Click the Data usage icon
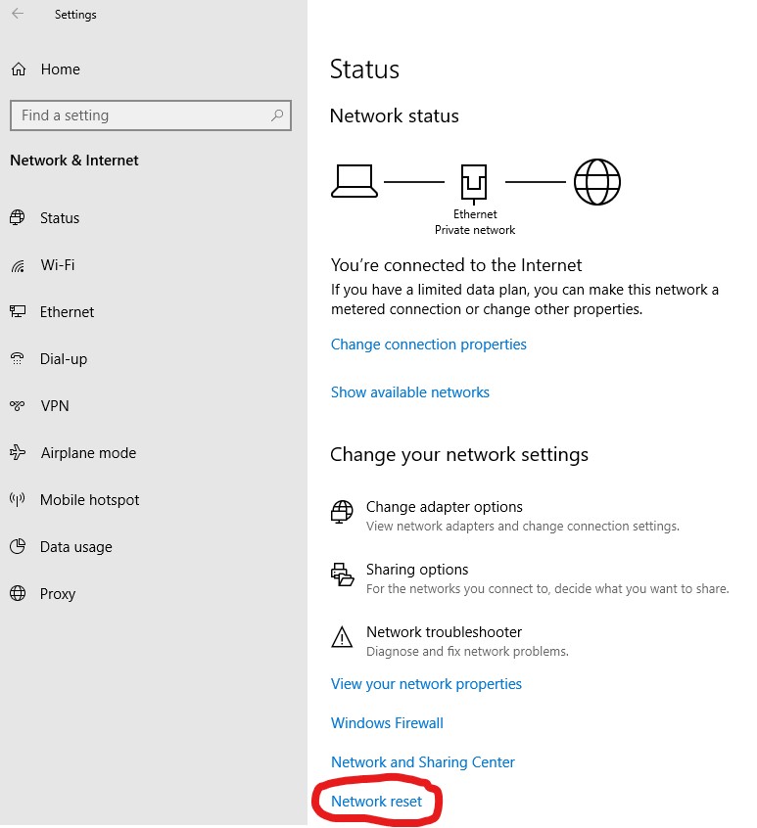The height and width of the screenshot is (828, 757). [x=18, y=547]
